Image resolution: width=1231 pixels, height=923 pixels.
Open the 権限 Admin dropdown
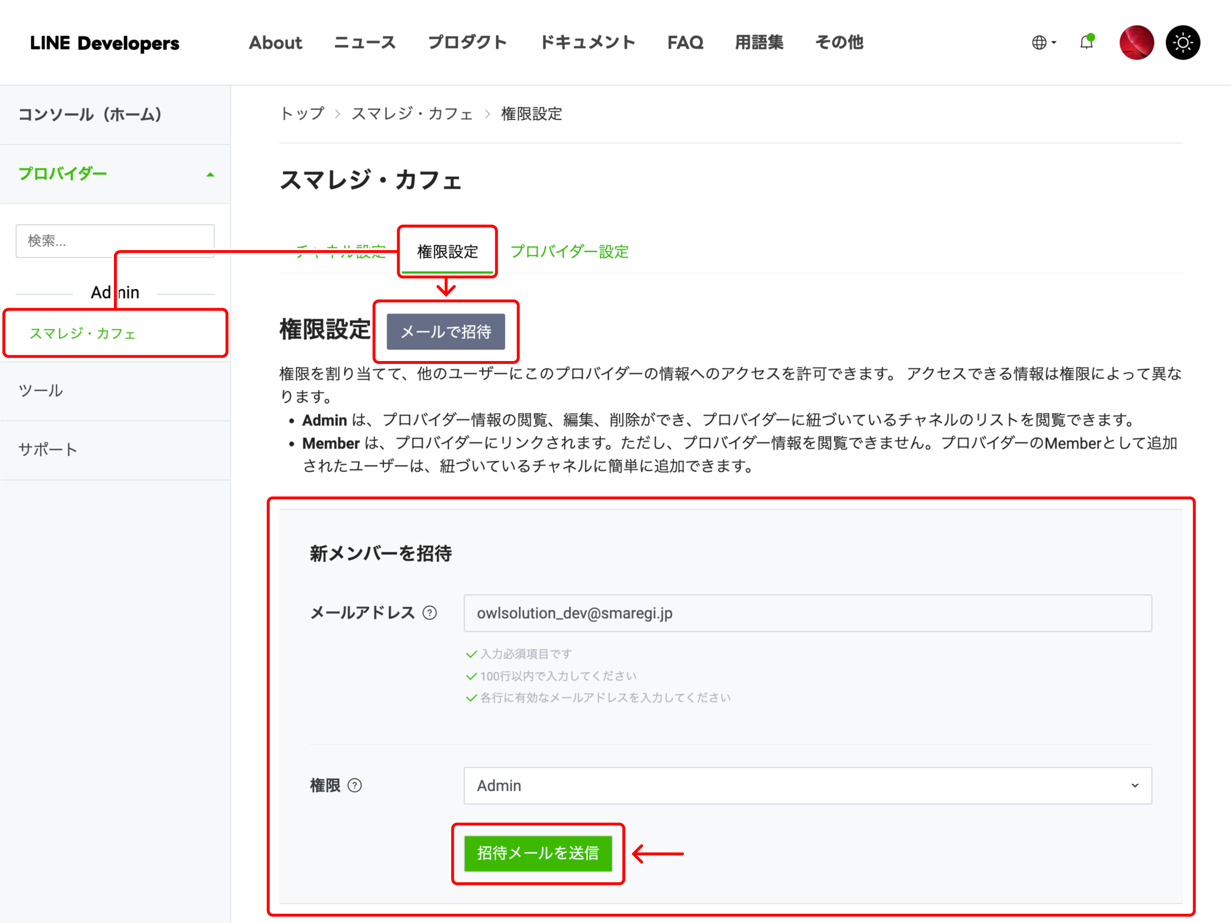807,786
